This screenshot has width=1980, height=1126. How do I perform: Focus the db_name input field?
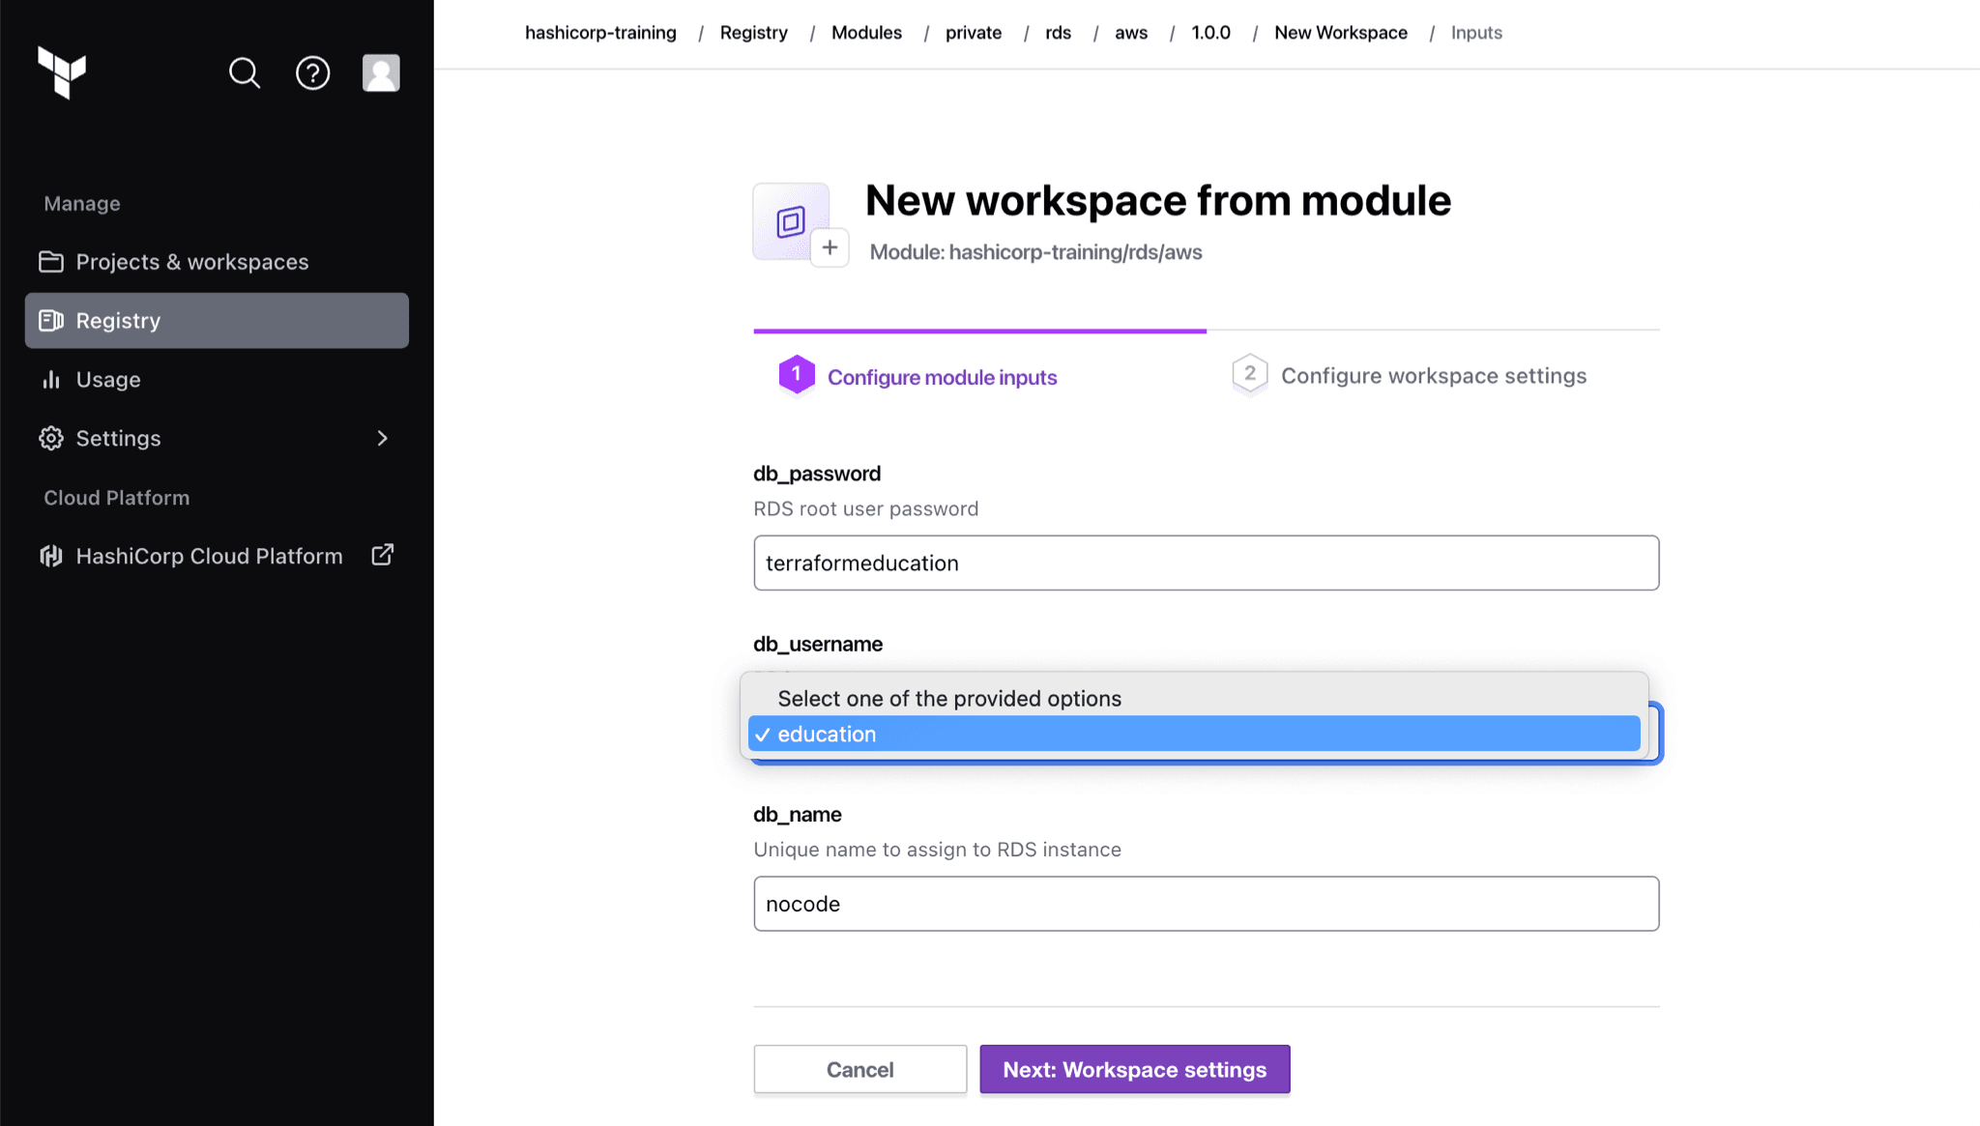(x=1207, y=904)
